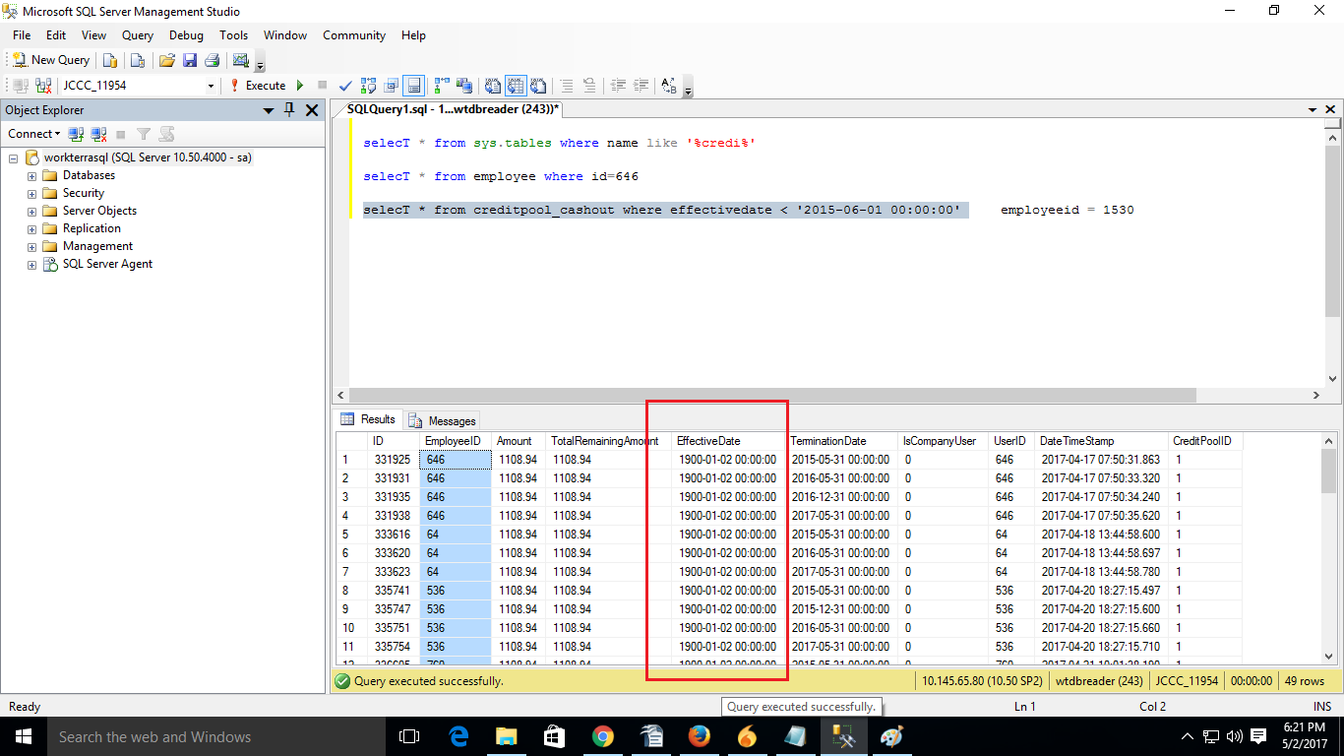Image resolution: width=1344 pixels, height=756 pixels.
Task: Open Firefox from the taskbar
Action: click(699, 736)
